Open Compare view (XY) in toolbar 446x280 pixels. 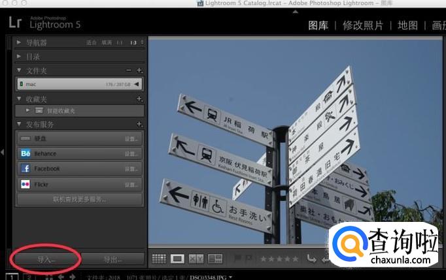pyautogui.click(x=196, y=259)
